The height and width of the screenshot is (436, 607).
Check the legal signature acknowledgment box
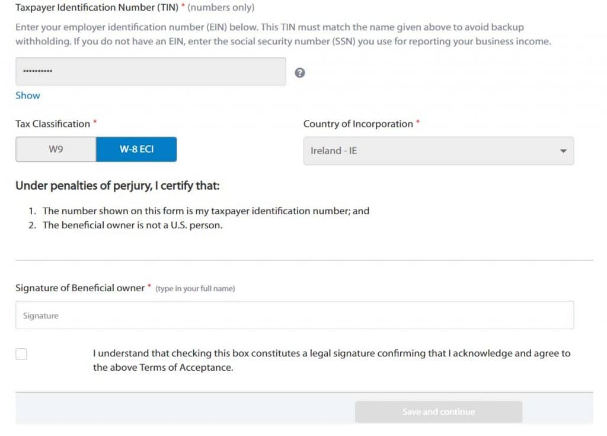[21, 354]
